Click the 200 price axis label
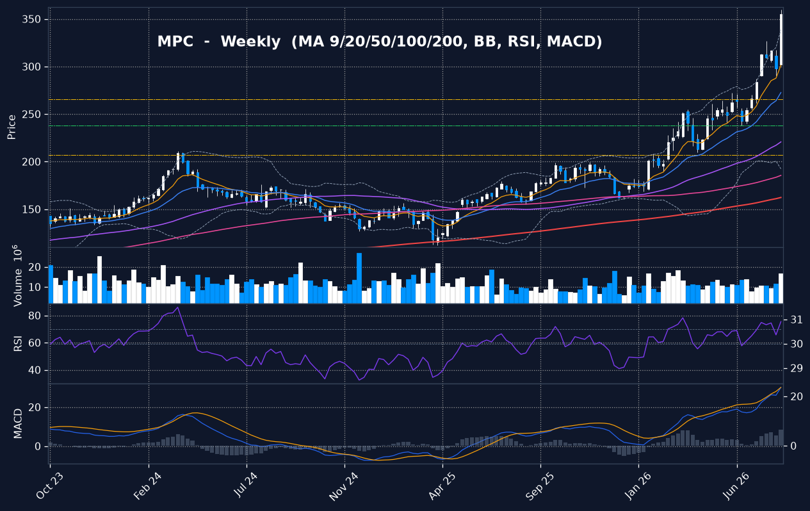Image resolution: width=810 pixels, height=511 pixels. click(x=32, y=162)
